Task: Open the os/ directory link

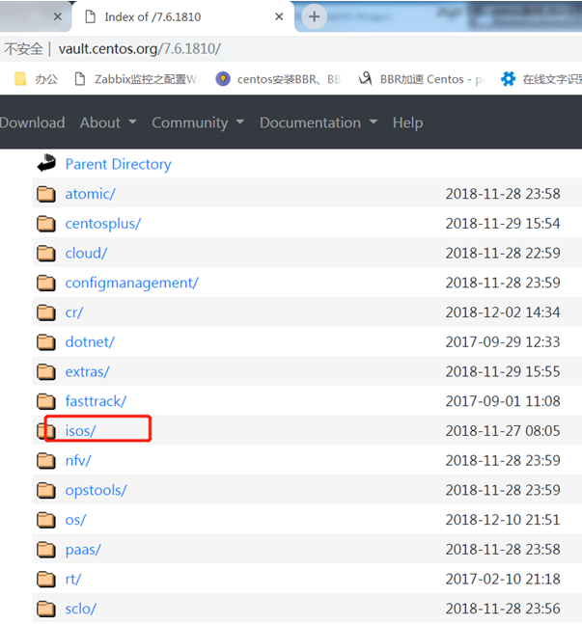Action: click(75, 520)
